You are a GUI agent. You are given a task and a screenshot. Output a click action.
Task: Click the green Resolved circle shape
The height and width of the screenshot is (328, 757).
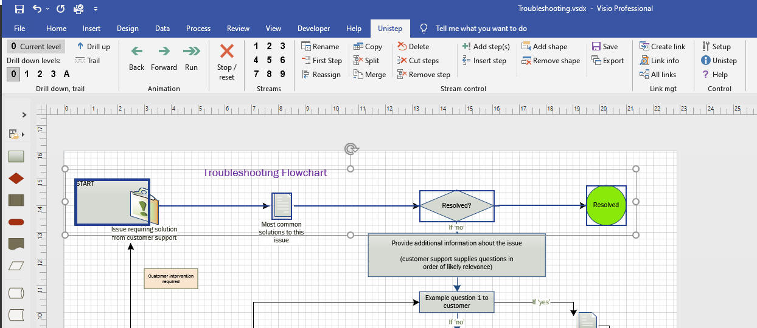click(605, 205)
